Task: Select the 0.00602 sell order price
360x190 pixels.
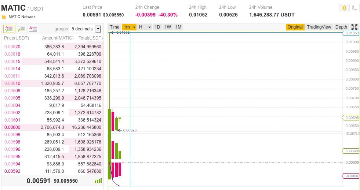Action: (12, 113)
